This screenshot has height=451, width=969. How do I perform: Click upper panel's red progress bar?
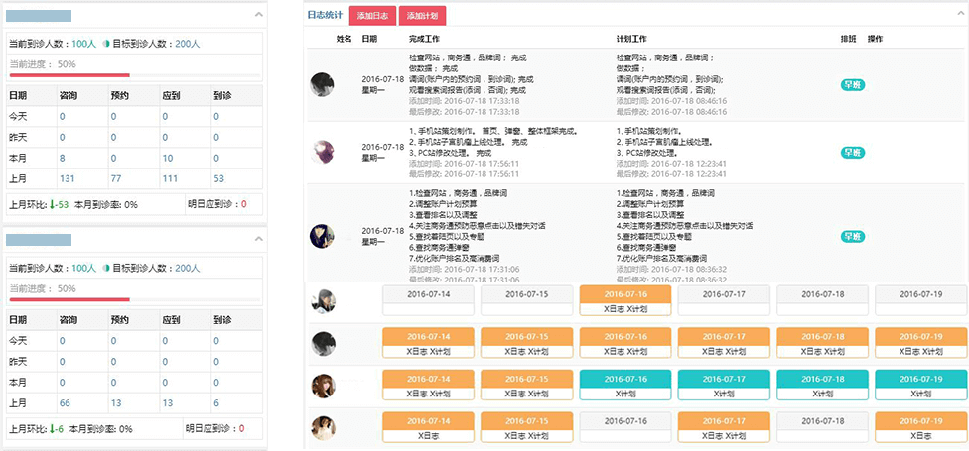[x=69, y=75]
